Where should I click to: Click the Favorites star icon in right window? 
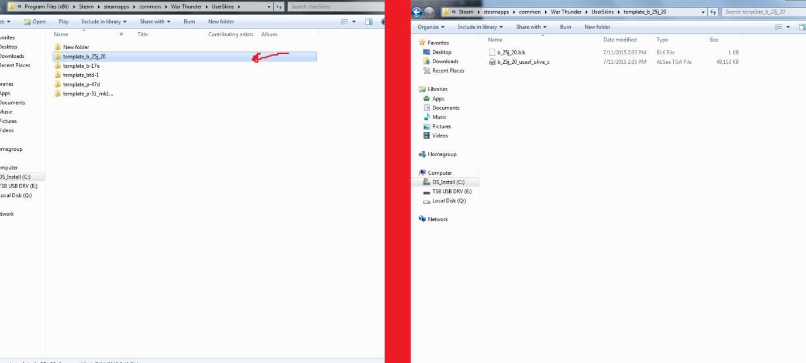tap(423, 43)
